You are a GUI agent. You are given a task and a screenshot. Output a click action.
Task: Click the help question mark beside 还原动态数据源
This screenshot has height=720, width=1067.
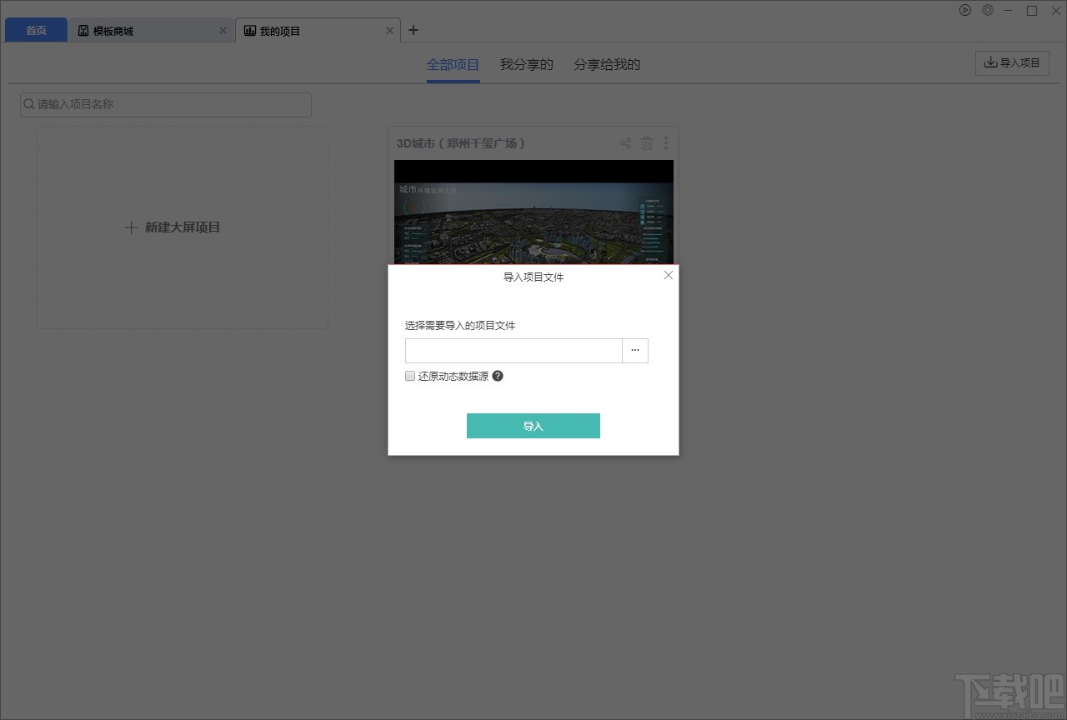point(498,376)
